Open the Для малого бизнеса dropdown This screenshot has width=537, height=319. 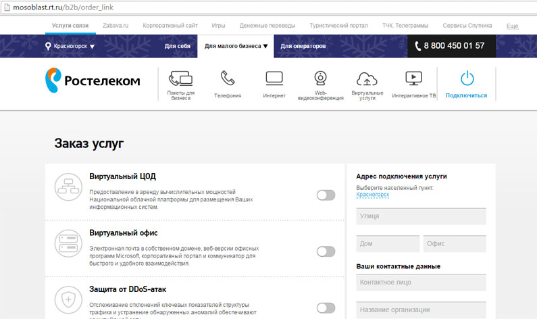[x=236, y=47]
